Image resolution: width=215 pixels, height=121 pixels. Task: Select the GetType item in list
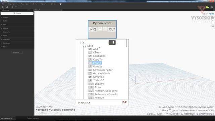(98, 77)
